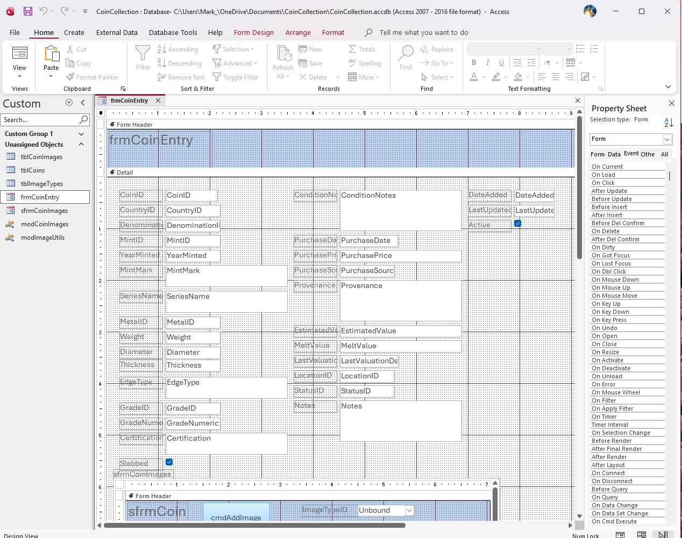Switch to the Create ribbon tab

tap(74, 32)
